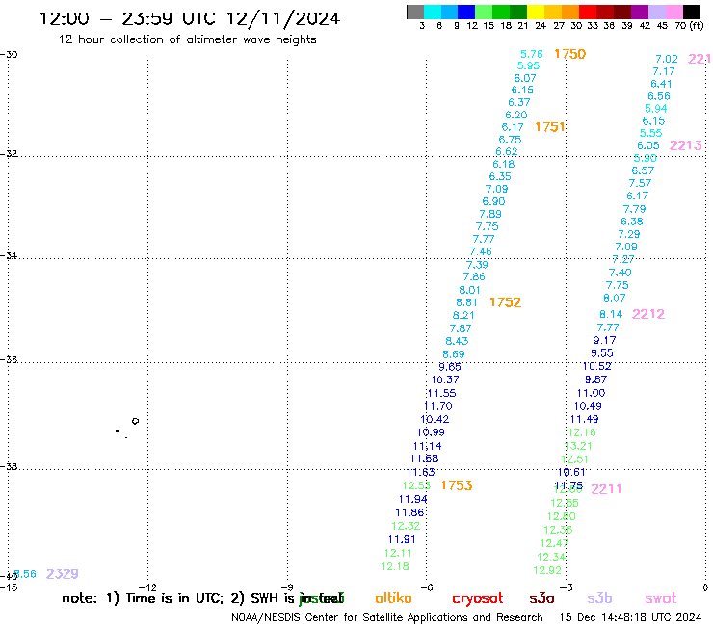Viewport: 713px width, 626px height.
Task: Click the wave height value '6.41'
Action: coord(661,84)
